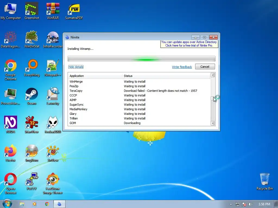This screenshot has height=208, width=278.
Task: Select the foobar2000 desktop shortcut
Action: click(x=53, y=125)
